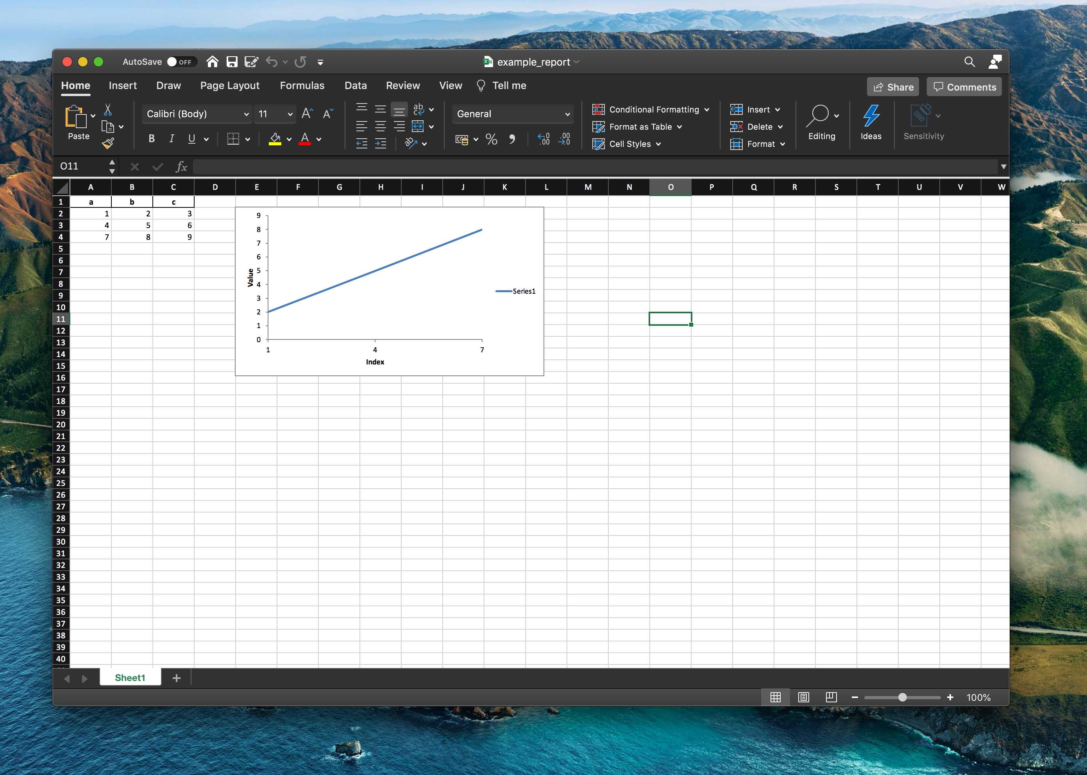Click the Insert Function fx icon
The width and height of the screenshot is (1087, 775).
coord(181,166)
